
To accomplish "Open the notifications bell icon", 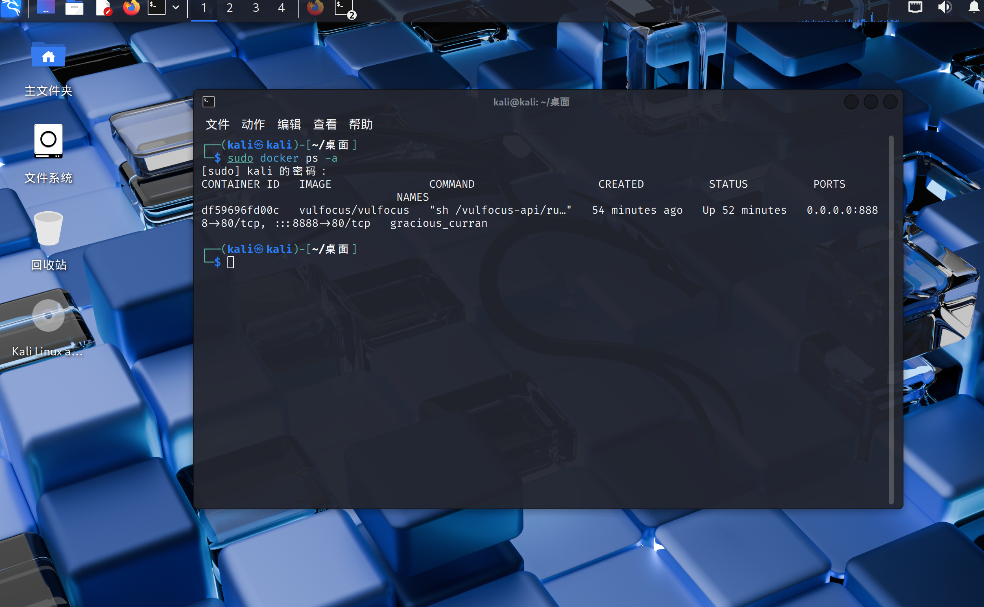I will 973,7.
